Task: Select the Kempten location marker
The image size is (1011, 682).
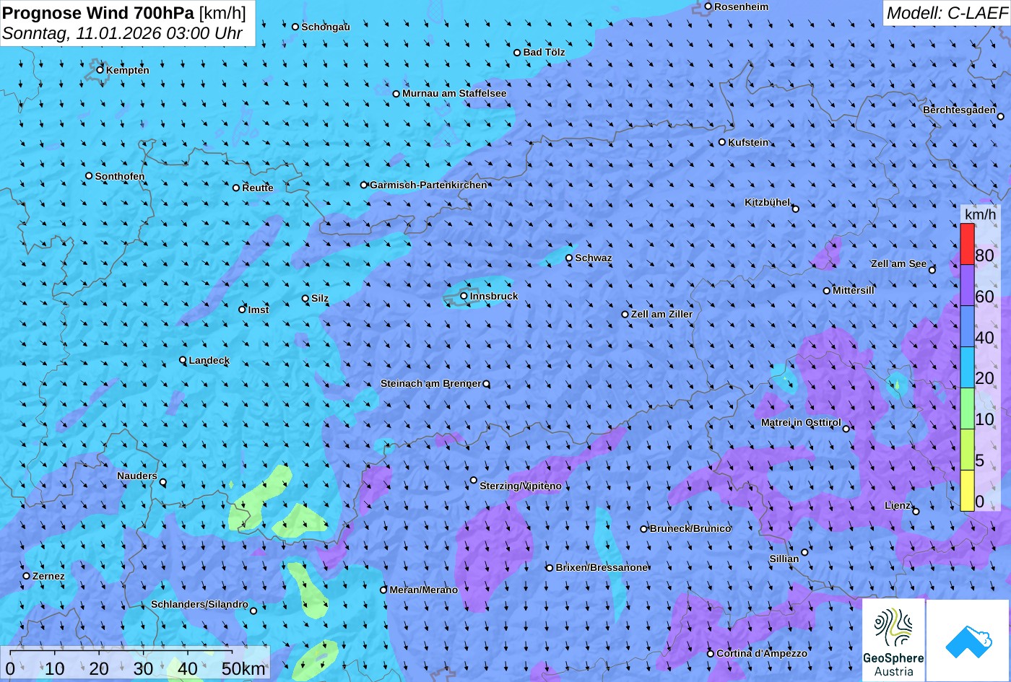Action: coord(100,70)
